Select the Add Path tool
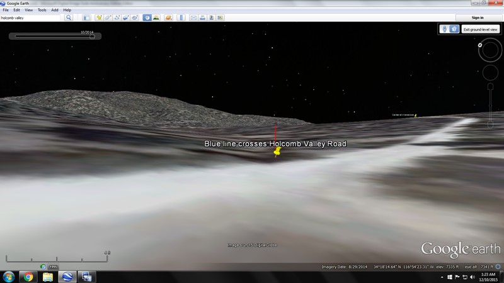Image resolution: width=504 pixels, height=283 pixels. [118, 18]
